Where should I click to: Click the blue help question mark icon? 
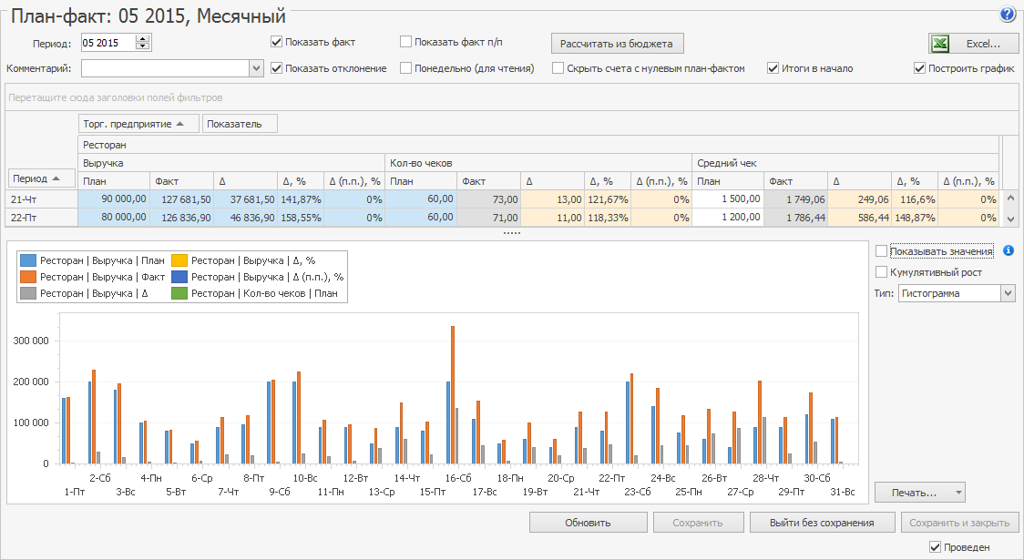coord(1007,14)
